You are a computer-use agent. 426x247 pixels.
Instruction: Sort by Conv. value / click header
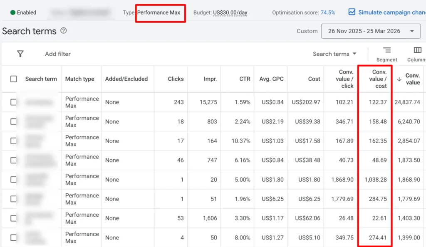coord(345,79)
